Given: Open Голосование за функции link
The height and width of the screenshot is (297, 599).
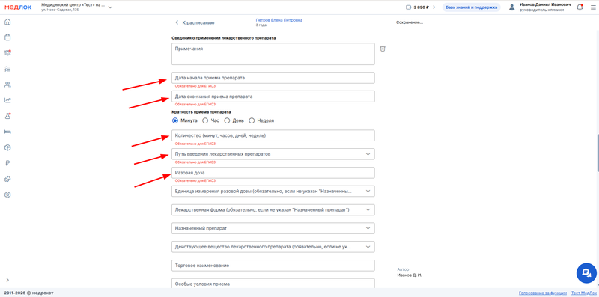Looking at the screenshot, I should (x=543, y=293).
